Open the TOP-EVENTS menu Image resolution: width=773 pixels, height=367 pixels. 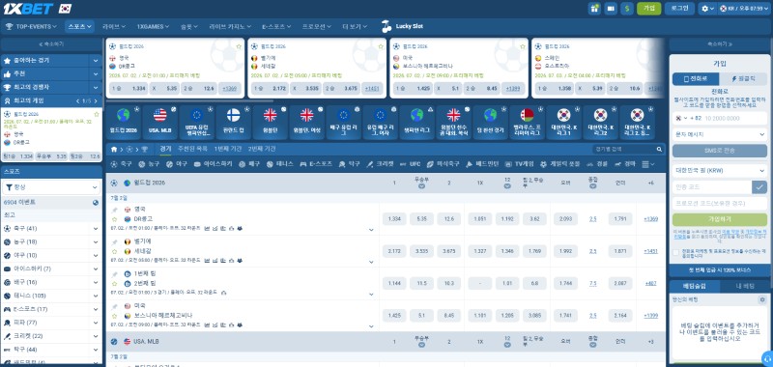[31, 27]
